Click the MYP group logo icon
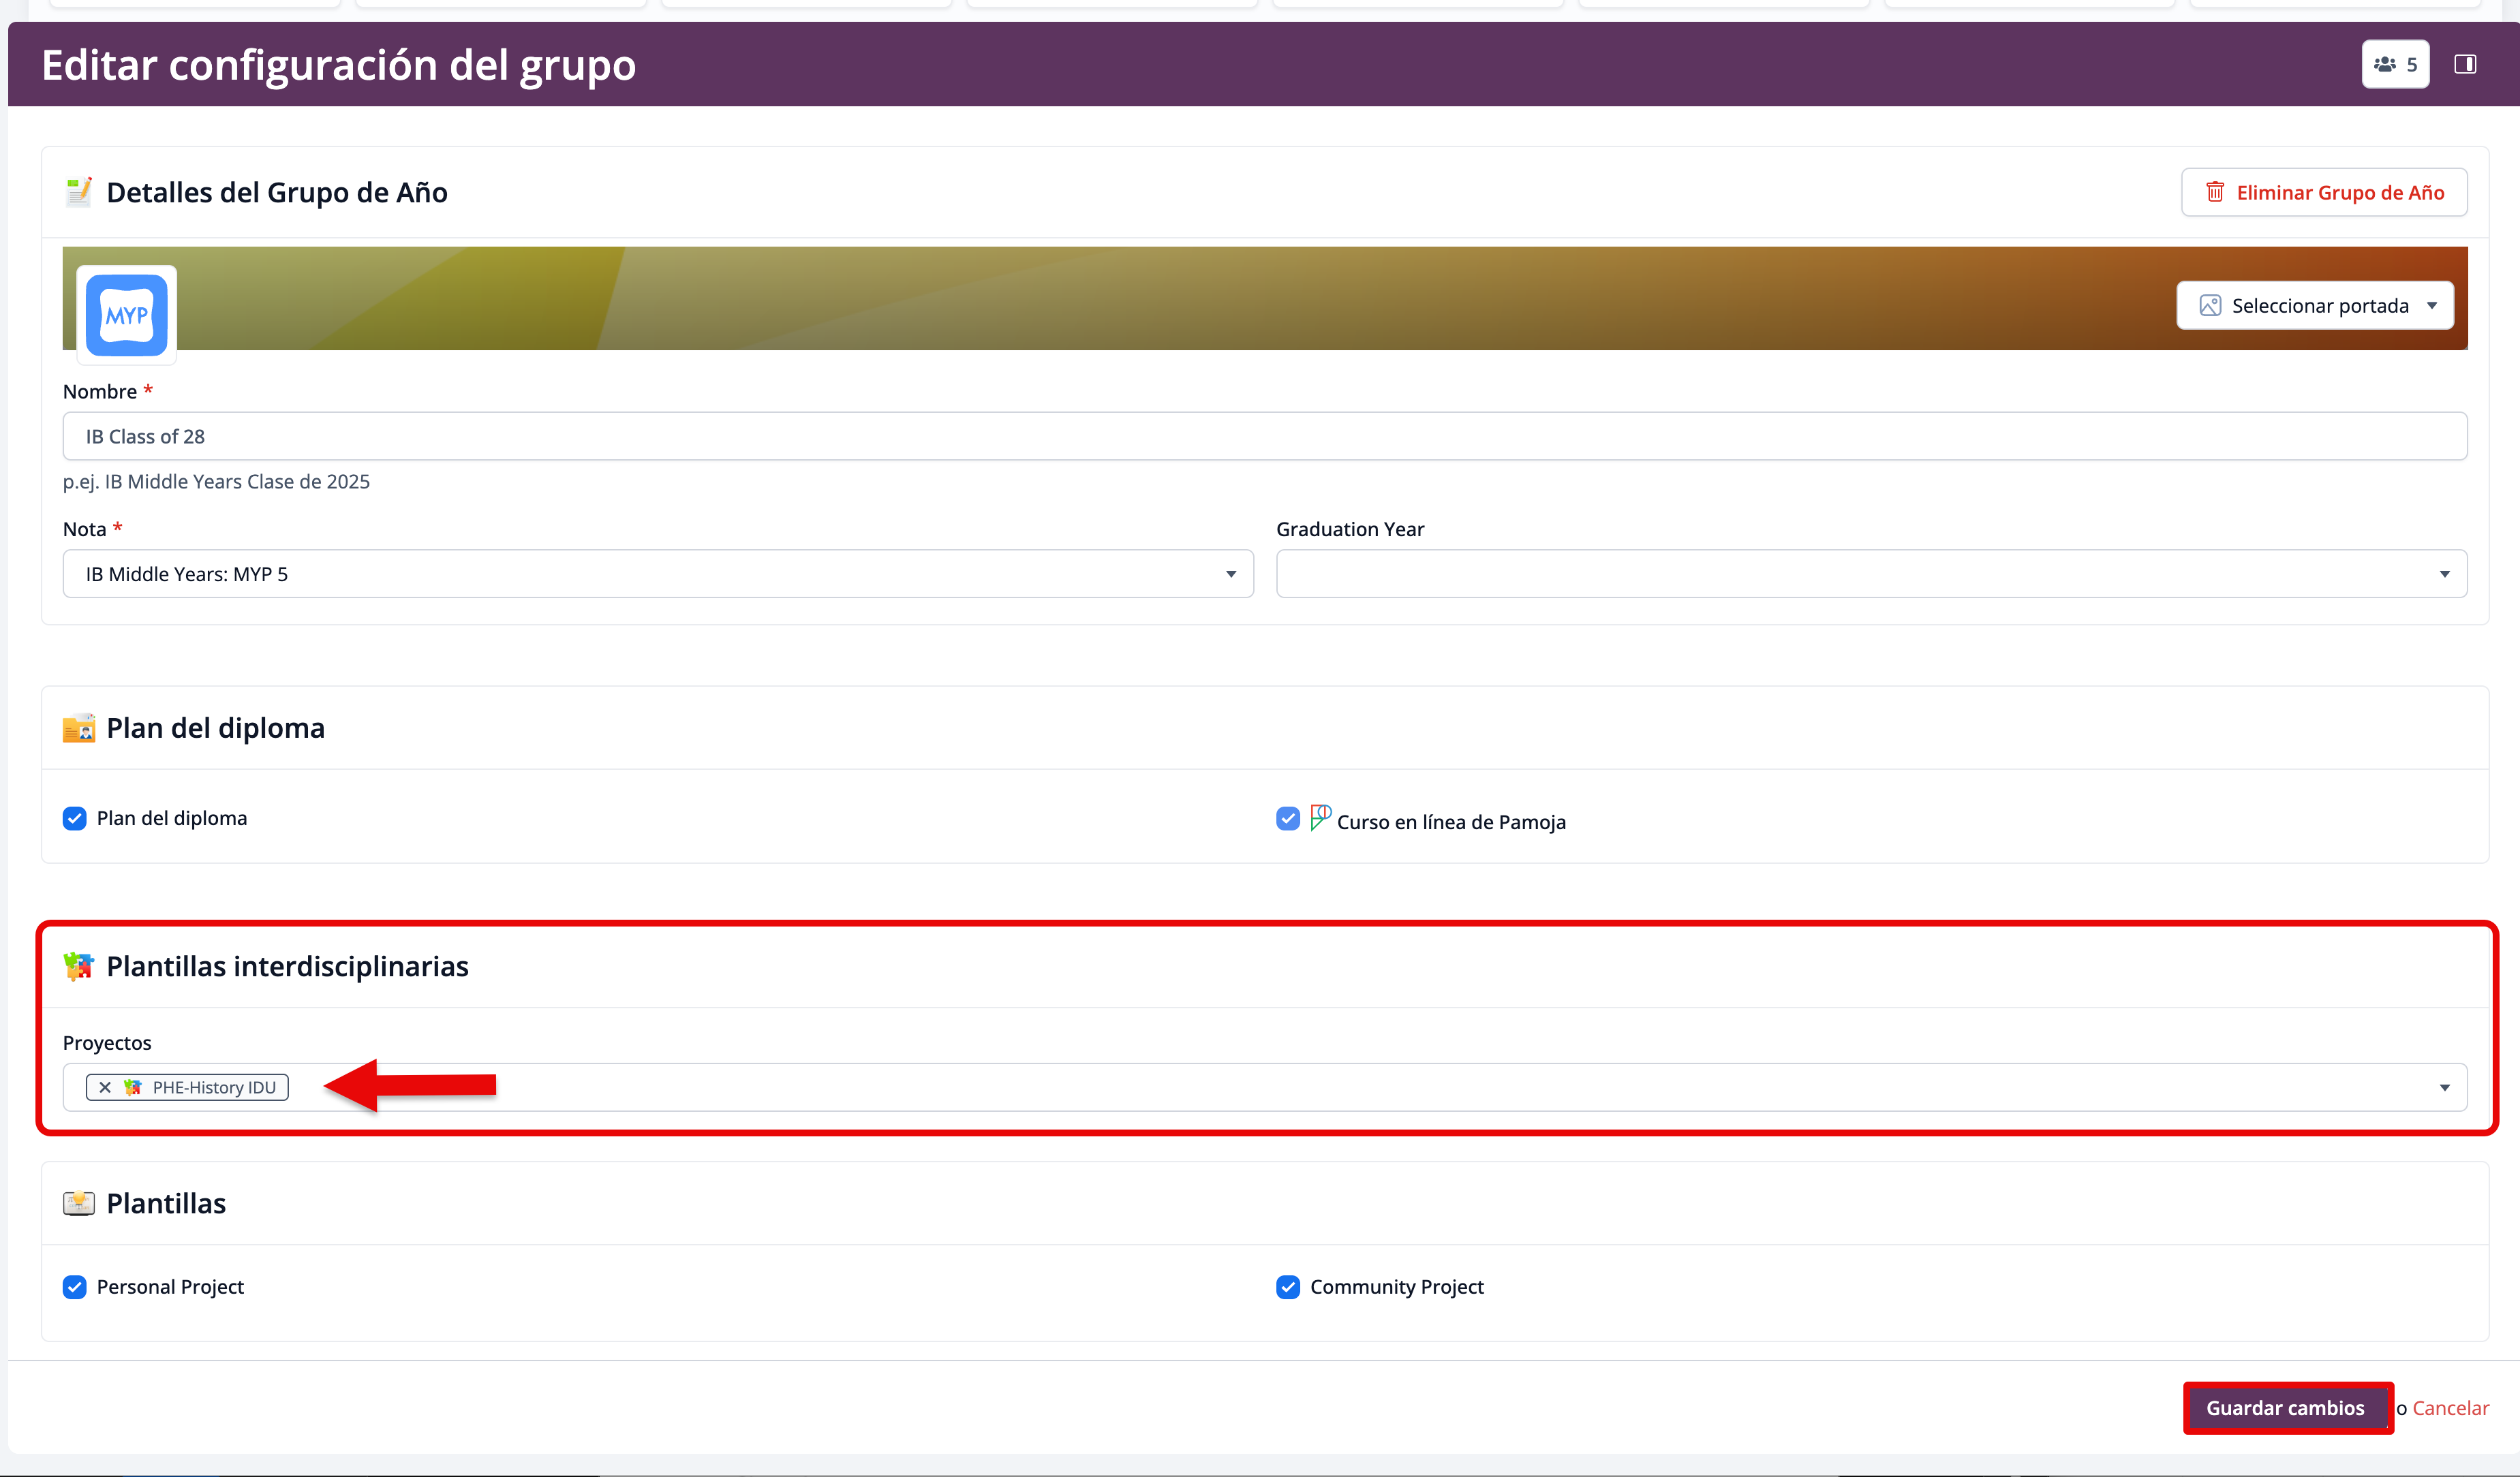The width and height of the screenshot is (2520, 1477). (x=126, y=315)
